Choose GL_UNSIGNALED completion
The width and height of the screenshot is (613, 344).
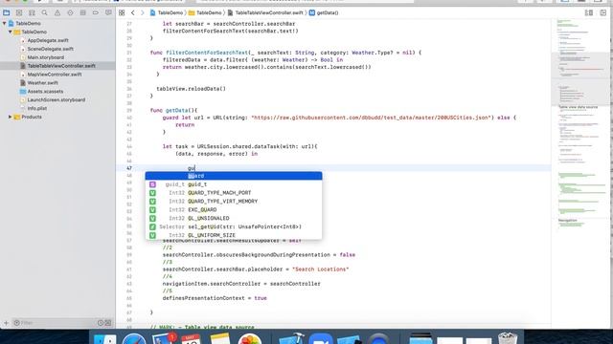pos(234,219)
